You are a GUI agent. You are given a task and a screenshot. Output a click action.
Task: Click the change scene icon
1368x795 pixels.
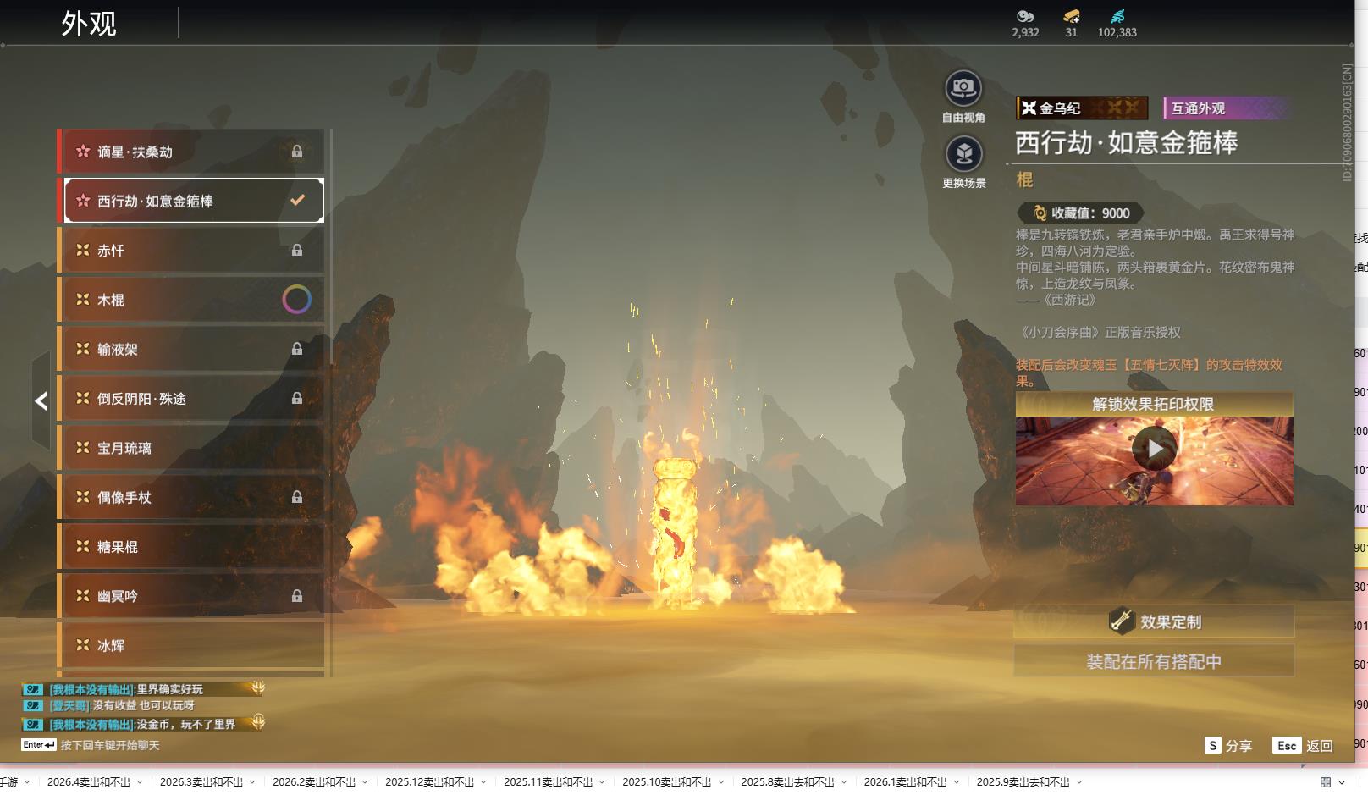tap(963, 154)
